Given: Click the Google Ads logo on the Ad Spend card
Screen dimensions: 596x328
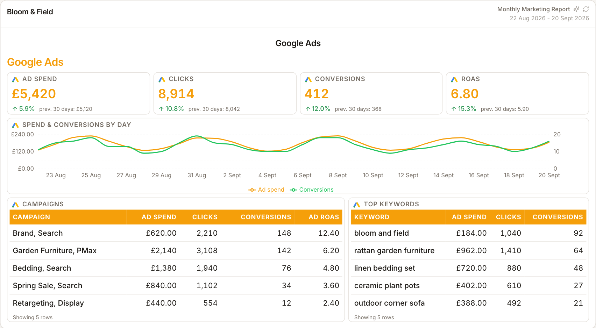Looking at the screenshot, I should (x=15, y=79).
